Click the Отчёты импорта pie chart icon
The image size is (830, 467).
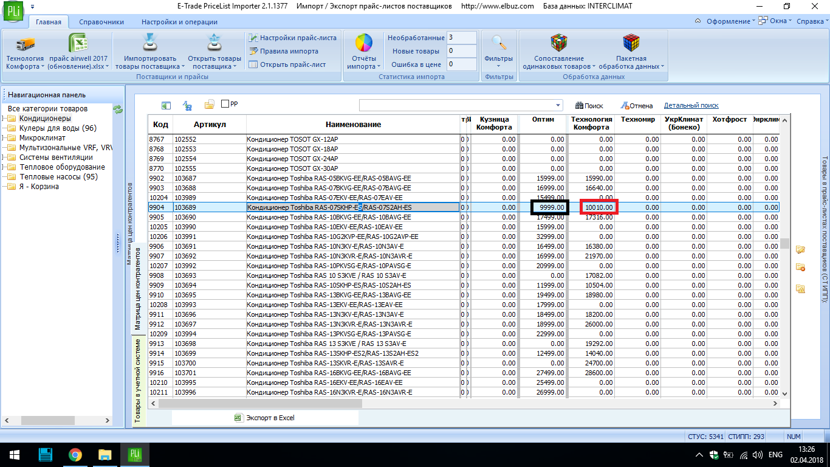click(364, 43)
